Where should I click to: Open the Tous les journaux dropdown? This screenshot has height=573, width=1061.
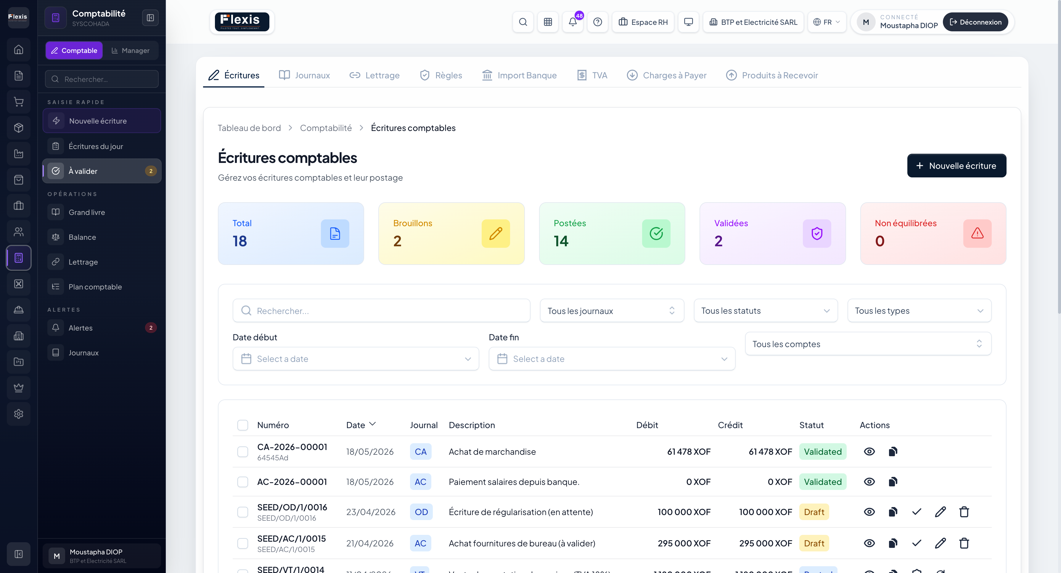612,310
